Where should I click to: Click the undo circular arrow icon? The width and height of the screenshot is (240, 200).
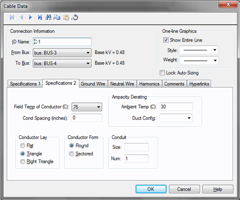[x=75, y=17]
